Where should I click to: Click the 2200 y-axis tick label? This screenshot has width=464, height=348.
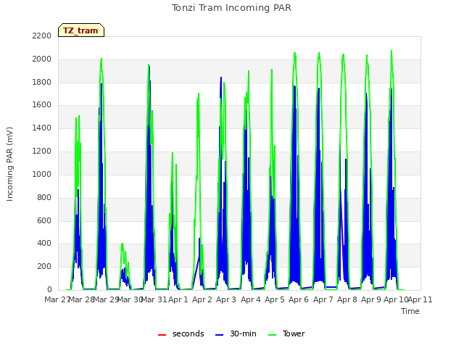click(42, 36)
